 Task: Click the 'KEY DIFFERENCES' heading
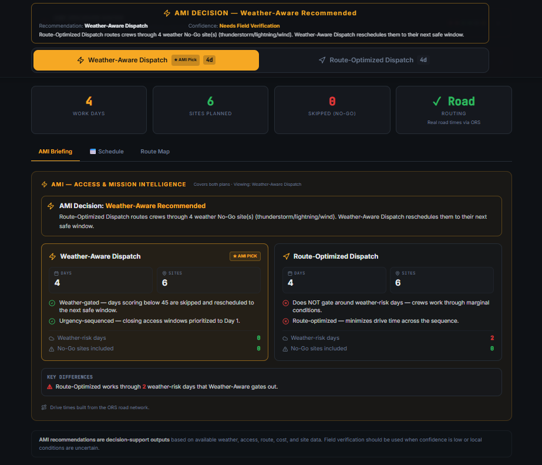(x=70, y=377)
